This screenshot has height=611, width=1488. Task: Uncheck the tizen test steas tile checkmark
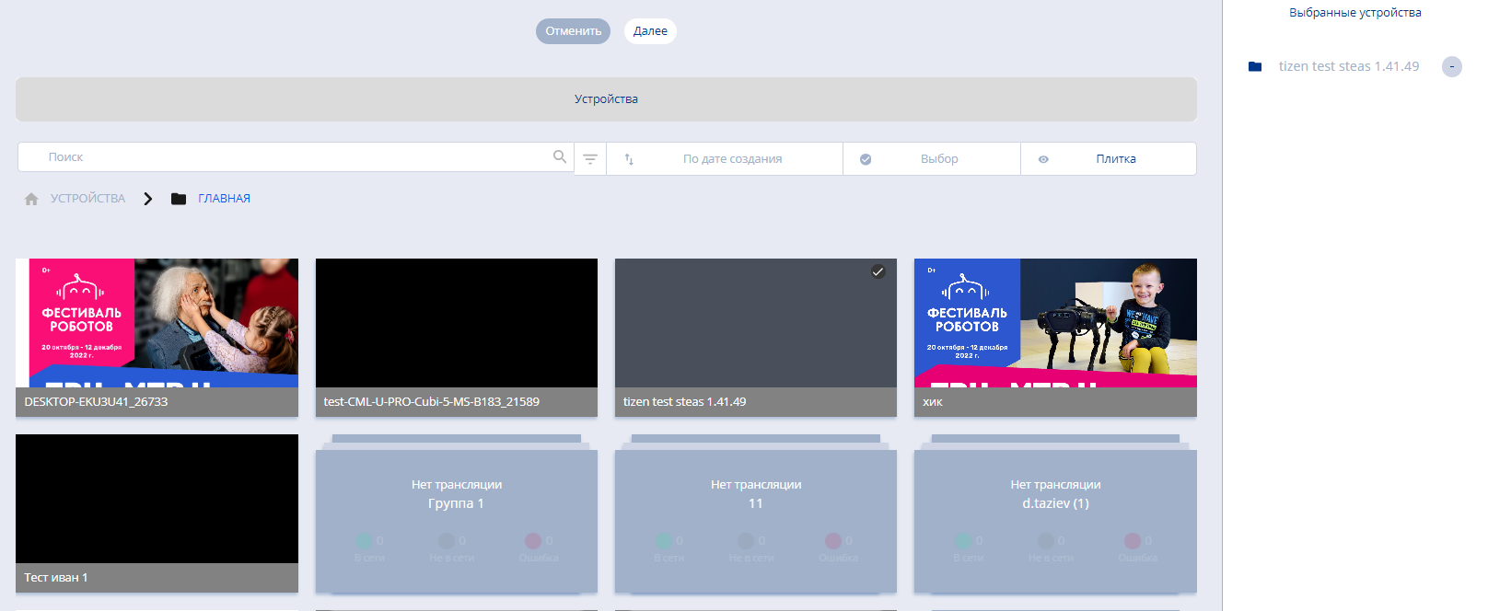878,271
